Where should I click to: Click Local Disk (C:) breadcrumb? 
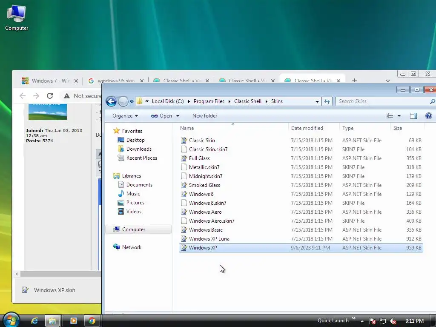pyautogui.click(x=168, y=101)
